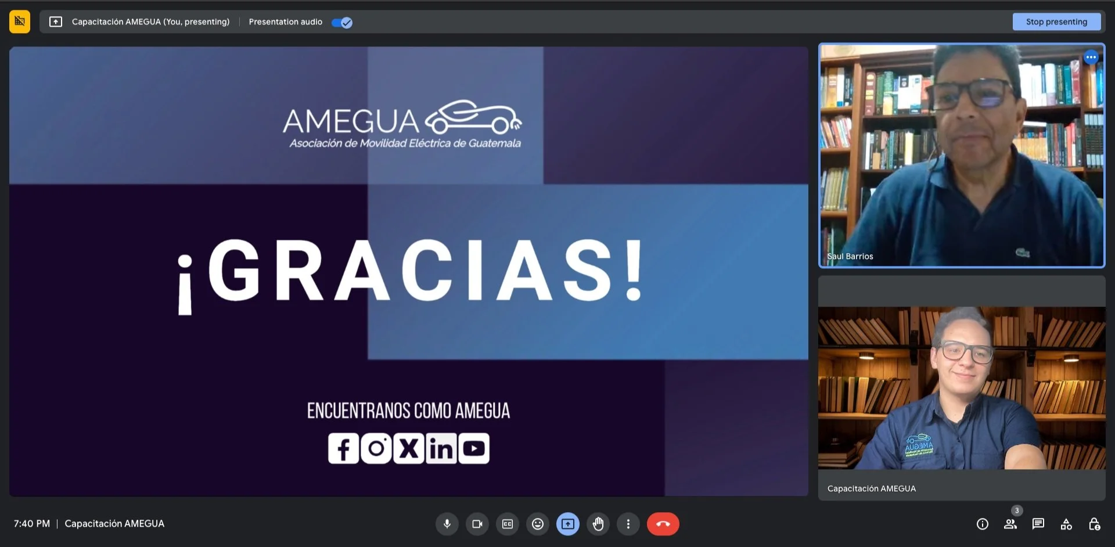Click the X icon on the slide
The image size is (1115, 547).
pyautogui.click(x=408, y=448)
